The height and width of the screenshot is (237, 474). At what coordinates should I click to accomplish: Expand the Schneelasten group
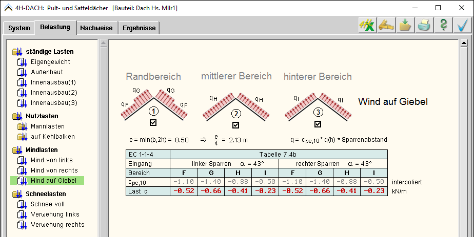click(x=17, y=194)
